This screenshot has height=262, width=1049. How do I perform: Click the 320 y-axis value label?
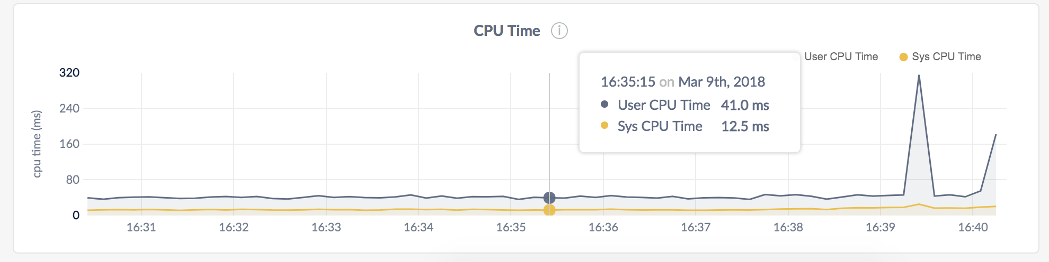pyautogui.click(x=69, y=72)
